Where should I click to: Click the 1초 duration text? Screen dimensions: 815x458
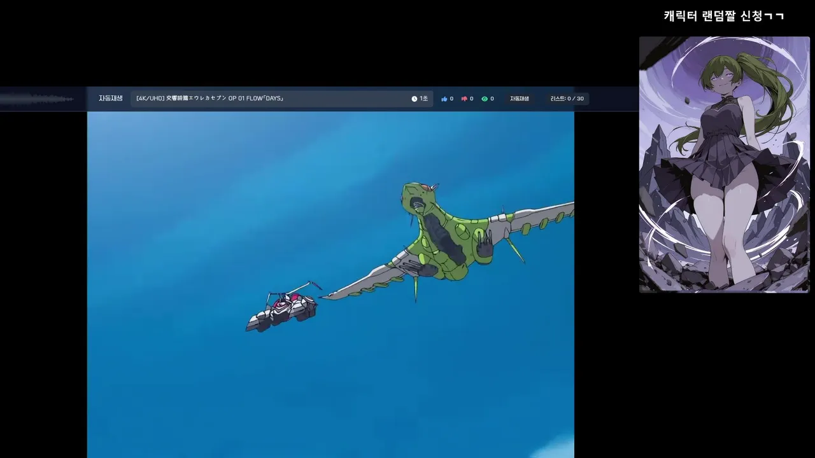click(424, 99)
